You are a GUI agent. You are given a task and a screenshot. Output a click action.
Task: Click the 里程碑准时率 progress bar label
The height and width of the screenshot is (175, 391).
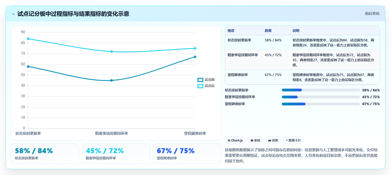[235, 104]
